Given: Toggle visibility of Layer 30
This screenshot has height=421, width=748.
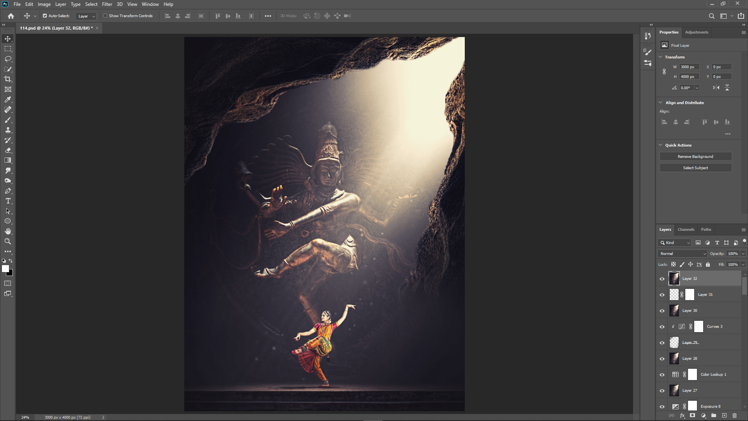Looking at the screenshot, I should [662, 311].
